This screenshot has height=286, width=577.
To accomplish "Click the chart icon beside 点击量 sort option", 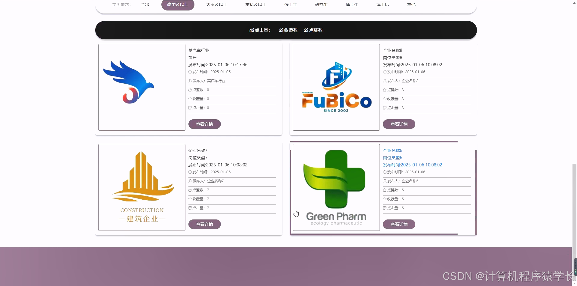I will 252,30.
